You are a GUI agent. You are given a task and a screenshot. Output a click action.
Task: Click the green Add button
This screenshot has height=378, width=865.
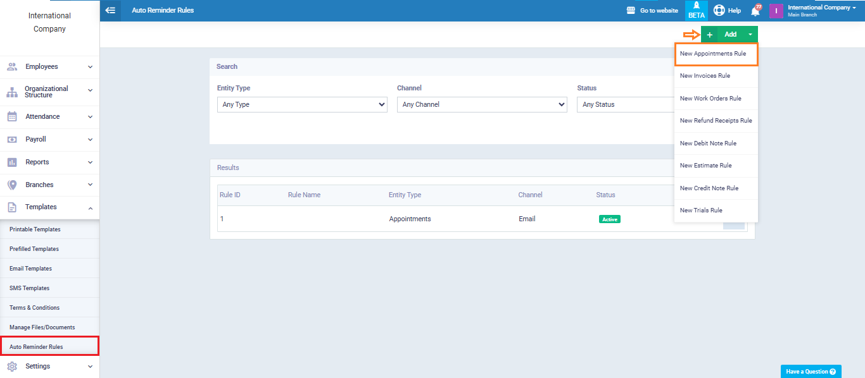coord(729,35)
